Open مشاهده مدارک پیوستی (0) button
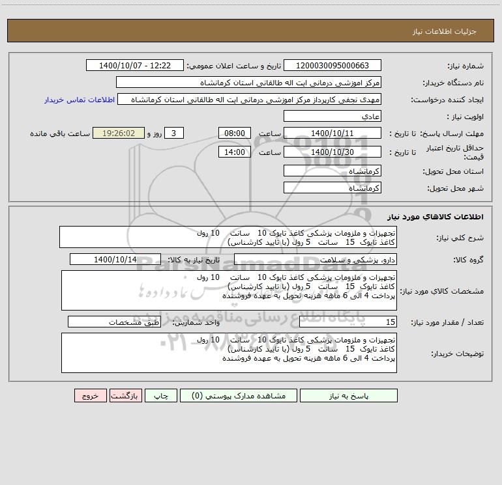Screen dimensions: 502x485 pos(239,396)
